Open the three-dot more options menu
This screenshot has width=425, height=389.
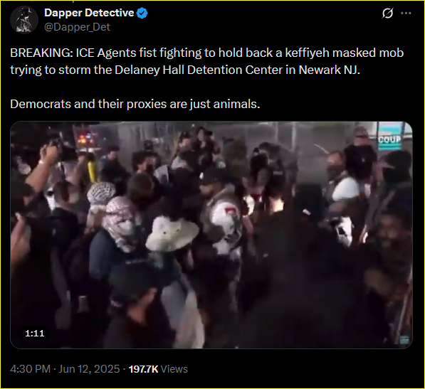click(x=406, y=13)
